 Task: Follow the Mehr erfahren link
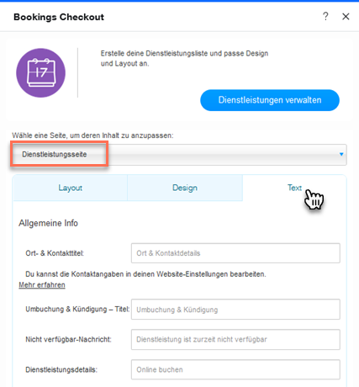click(42, 285)
